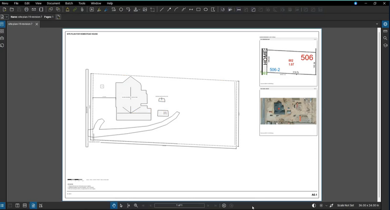
Task: Open the Thumbnails panel in left sidebar
Action: 2,31
